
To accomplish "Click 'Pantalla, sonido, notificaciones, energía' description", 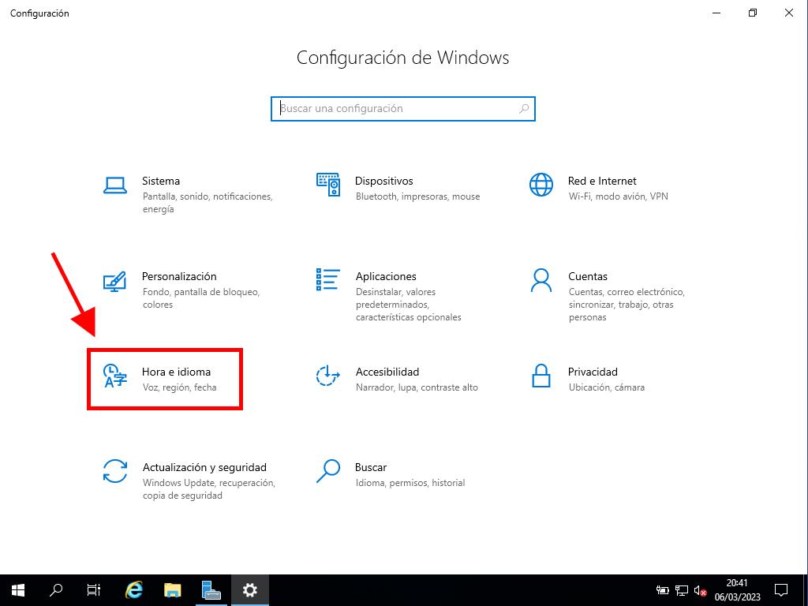I will (208, 203).
